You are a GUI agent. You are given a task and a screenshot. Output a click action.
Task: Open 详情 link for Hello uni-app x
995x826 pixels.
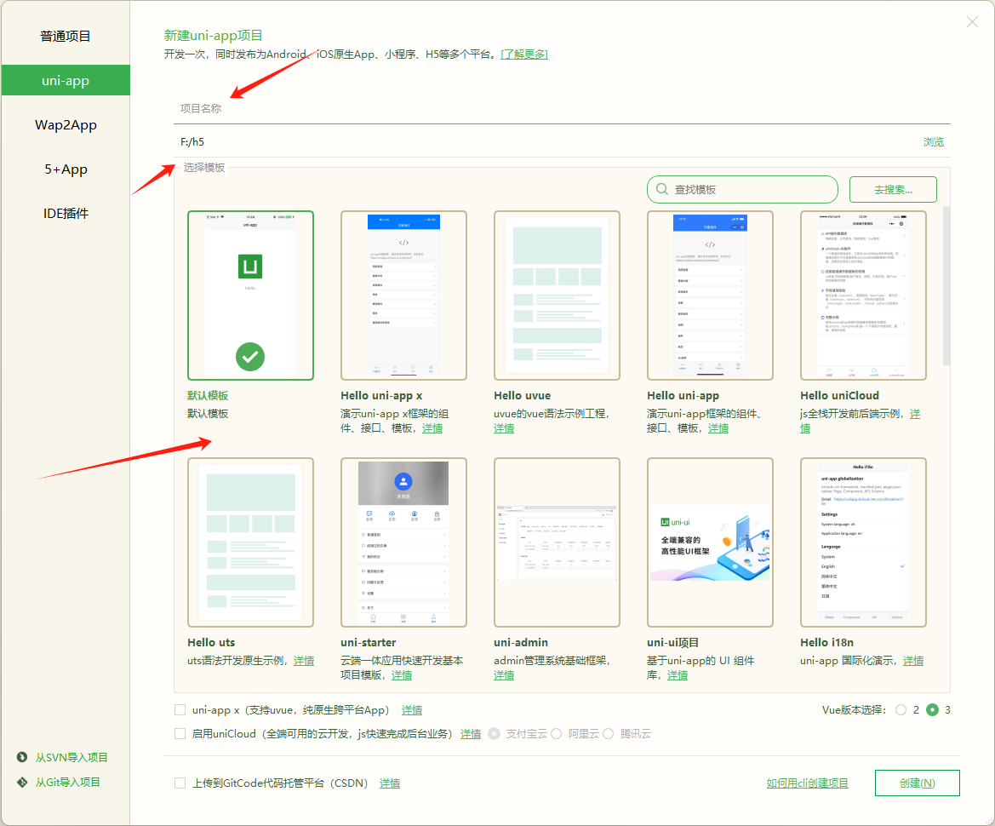pyautogui.click(x=432, y=428)
